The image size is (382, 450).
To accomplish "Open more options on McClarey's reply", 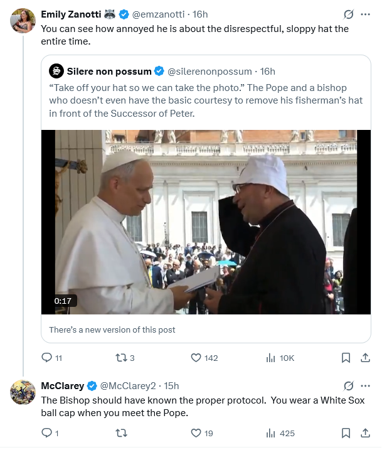I will click(366, 385).
